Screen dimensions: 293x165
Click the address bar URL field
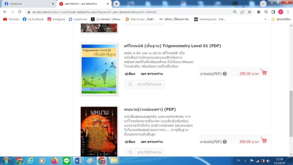128,12
